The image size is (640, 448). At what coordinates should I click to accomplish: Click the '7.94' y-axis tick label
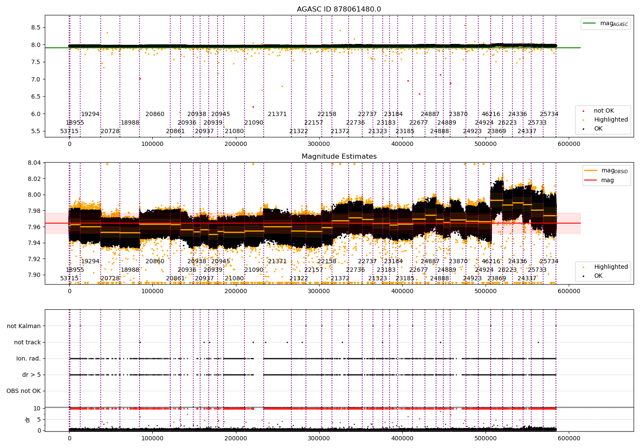34,243
